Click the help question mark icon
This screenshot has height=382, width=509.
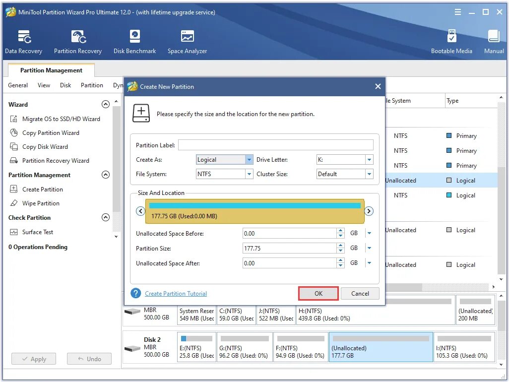(x=136, y=293)
